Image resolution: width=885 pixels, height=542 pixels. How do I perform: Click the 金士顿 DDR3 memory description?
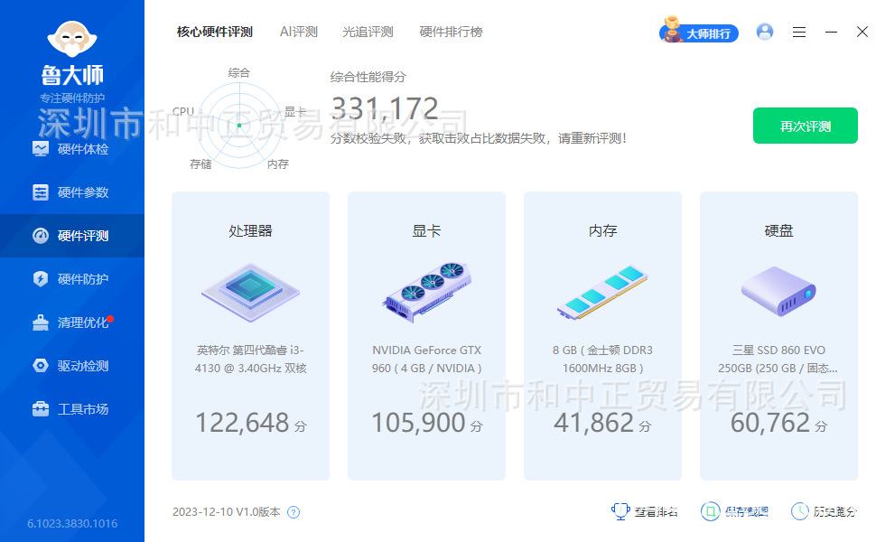click(602, 360)
